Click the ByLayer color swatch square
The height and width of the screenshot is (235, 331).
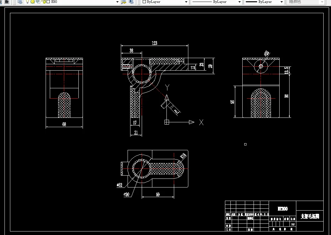click(x=144, y=2)
